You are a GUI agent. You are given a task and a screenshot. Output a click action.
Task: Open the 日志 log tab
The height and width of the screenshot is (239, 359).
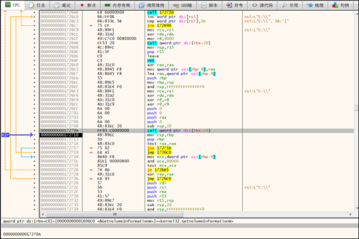pos(37,5)
